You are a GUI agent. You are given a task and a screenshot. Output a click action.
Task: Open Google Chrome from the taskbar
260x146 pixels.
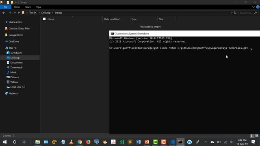click(x=80, y=142)
